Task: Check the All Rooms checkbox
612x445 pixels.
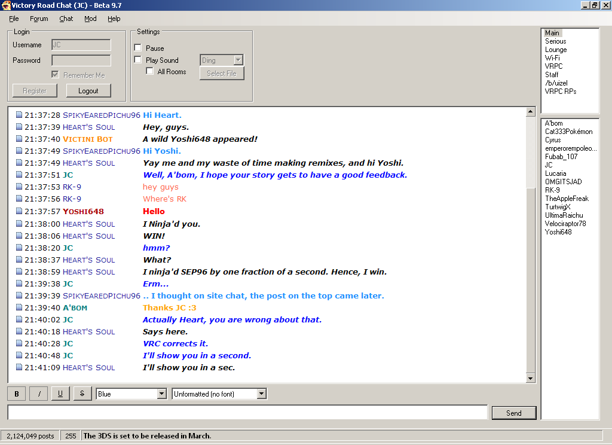Action: pyautogui.click(x=150, y=71)
